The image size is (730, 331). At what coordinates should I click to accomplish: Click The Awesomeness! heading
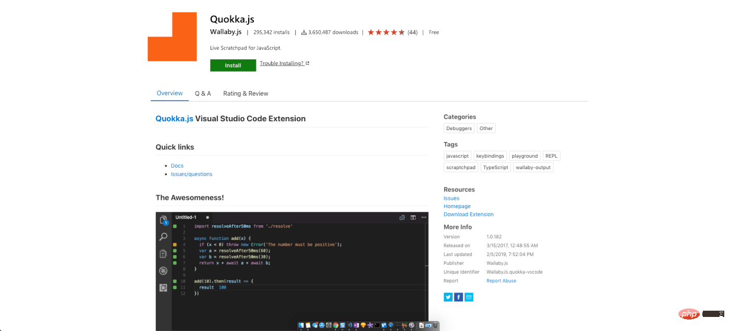point(190,198)
